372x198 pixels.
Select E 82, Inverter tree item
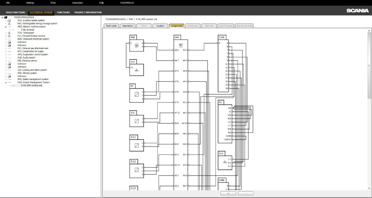(28, 30)
